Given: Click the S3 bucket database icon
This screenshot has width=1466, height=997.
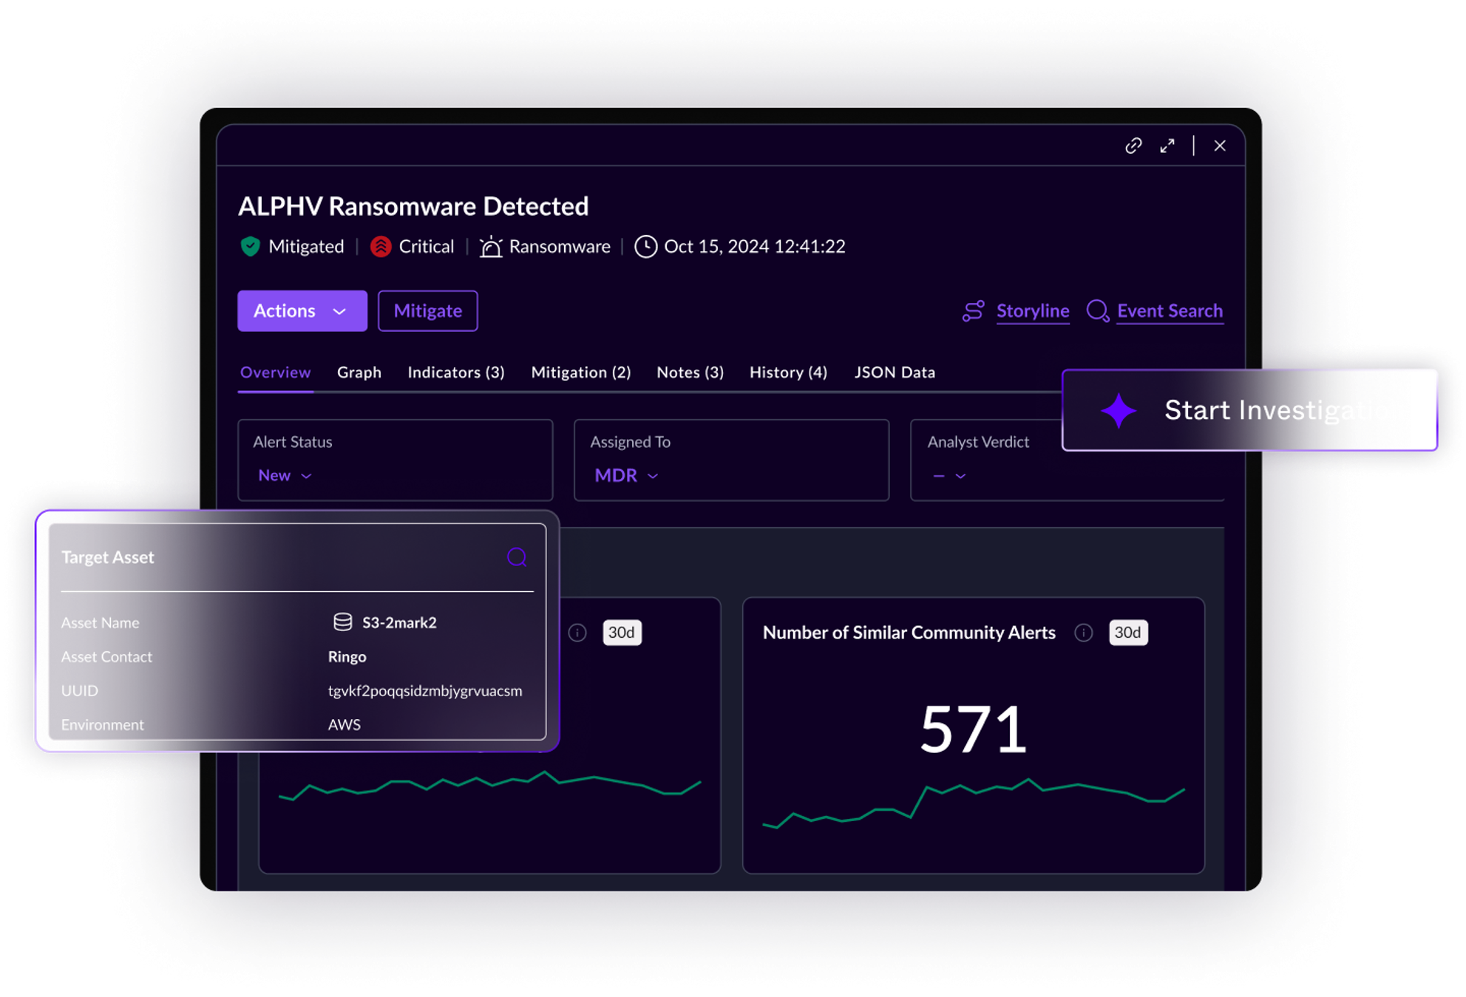Looking at the screenshot, I should point(342,622).
